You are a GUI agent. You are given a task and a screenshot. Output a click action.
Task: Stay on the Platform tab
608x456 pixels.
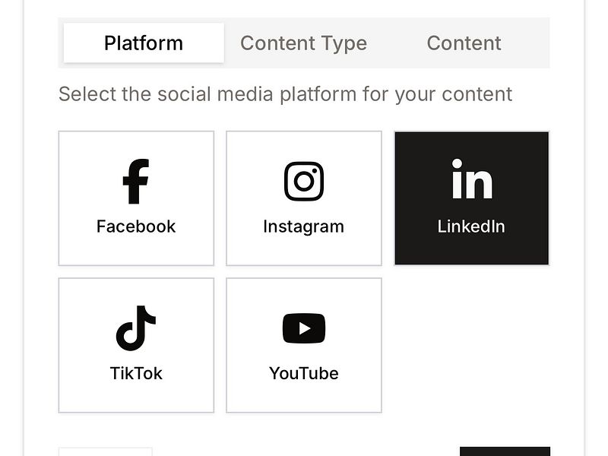[x=143, y=43]
